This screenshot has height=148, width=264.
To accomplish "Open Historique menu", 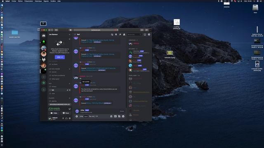I will (38, 1).
